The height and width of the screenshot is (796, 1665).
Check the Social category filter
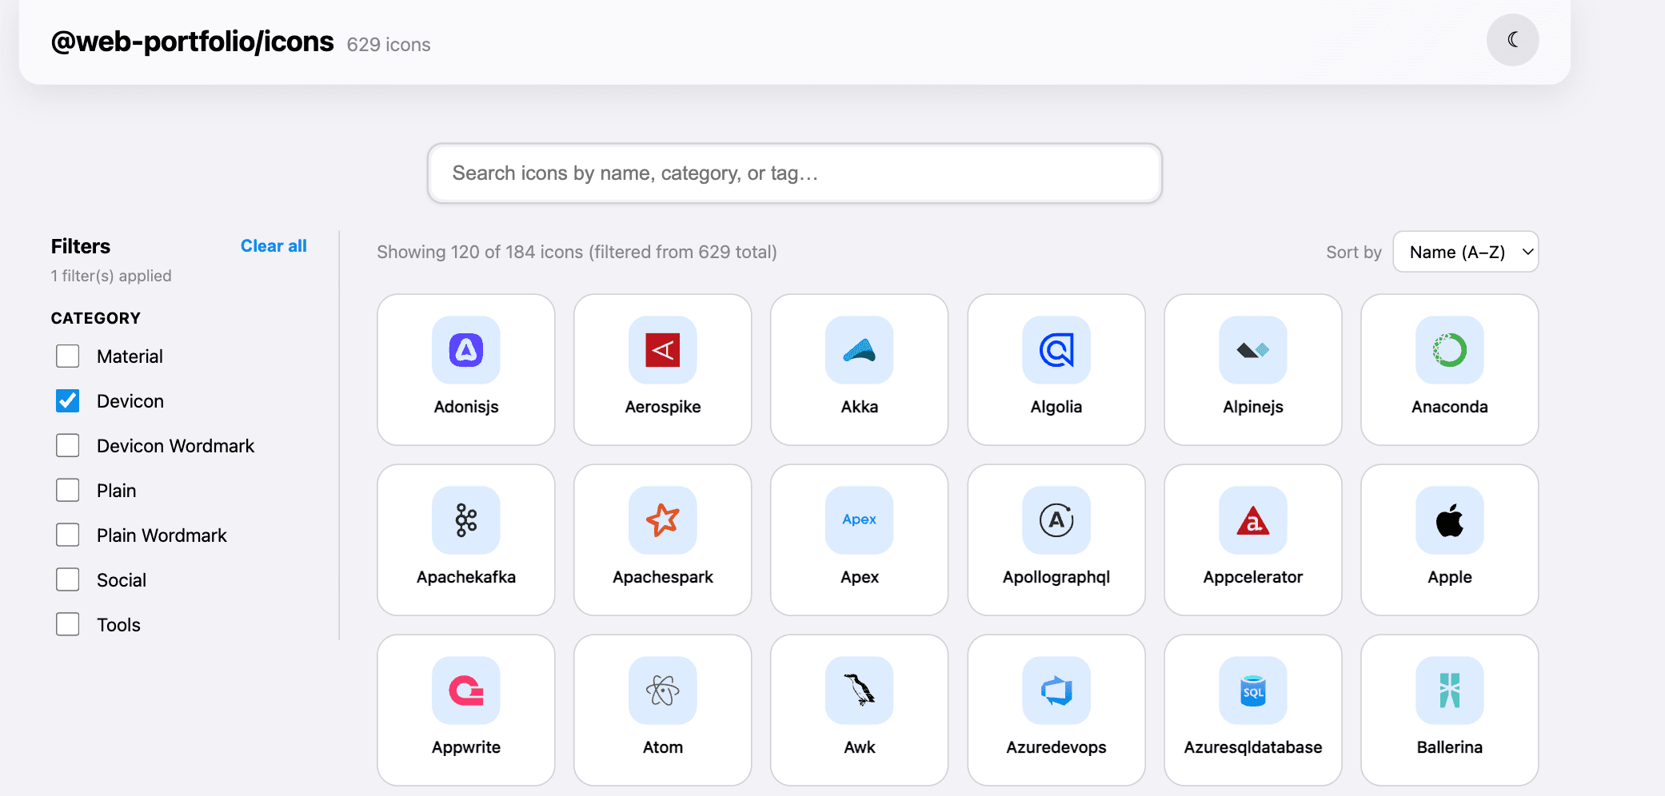pos(68,580)
